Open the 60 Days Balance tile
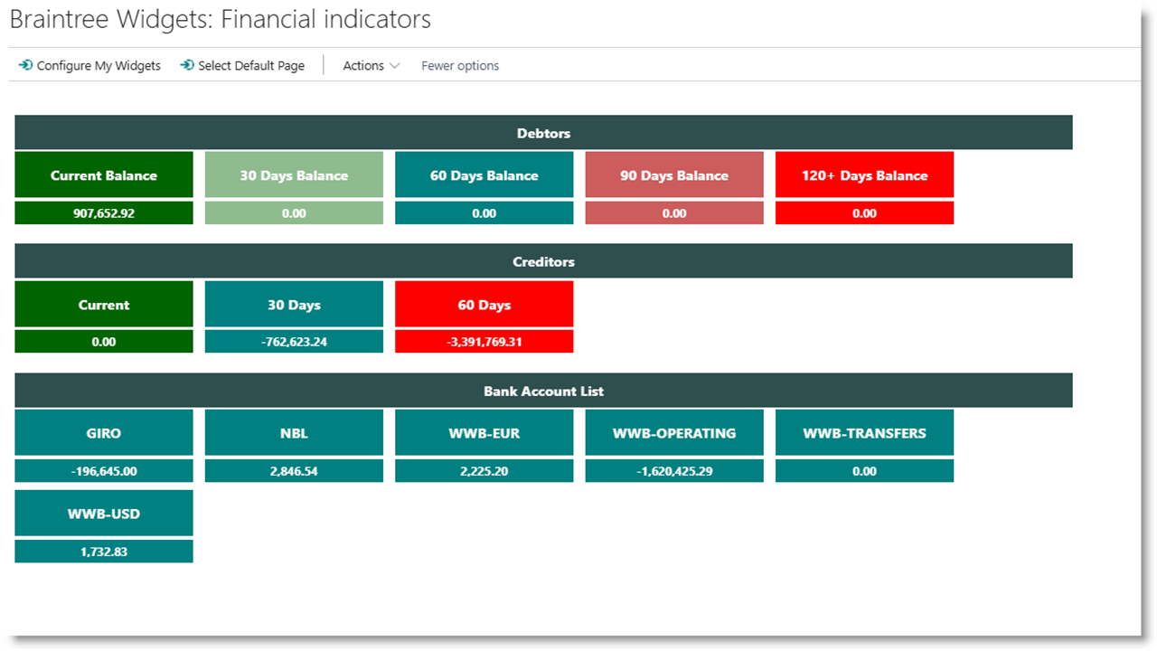 pos(484,175)
